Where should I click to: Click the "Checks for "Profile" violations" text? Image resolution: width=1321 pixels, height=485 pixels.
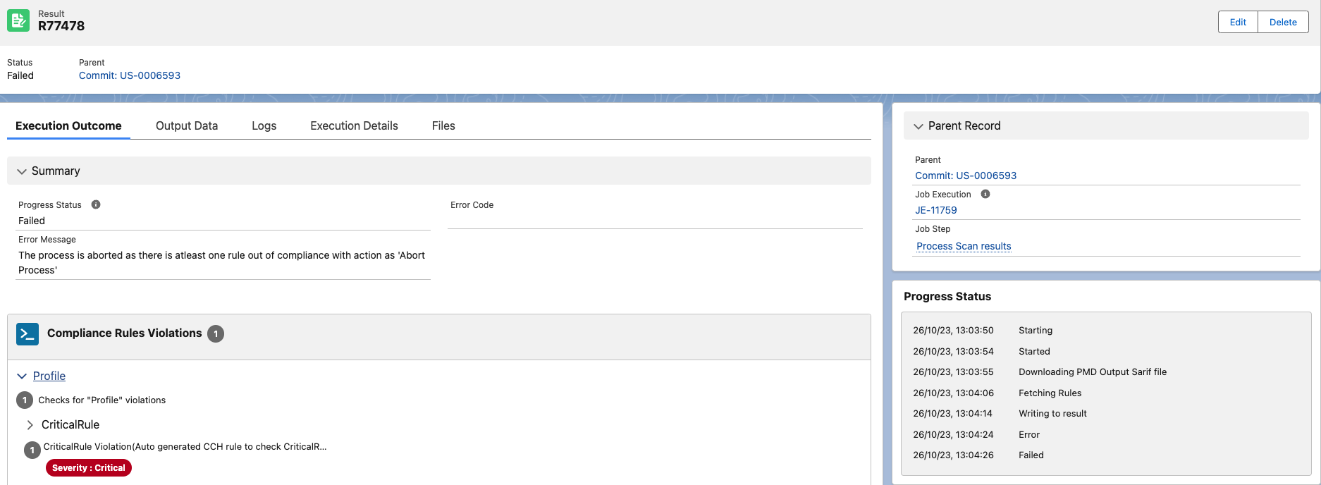click(x=102, y=400)
